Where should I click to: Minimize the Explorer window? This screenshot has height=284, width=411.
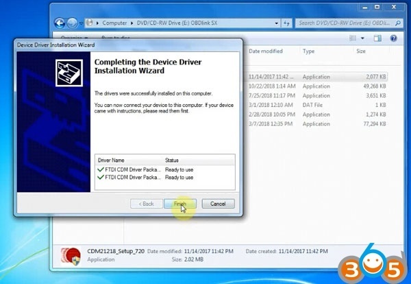[x=365, y=8]
